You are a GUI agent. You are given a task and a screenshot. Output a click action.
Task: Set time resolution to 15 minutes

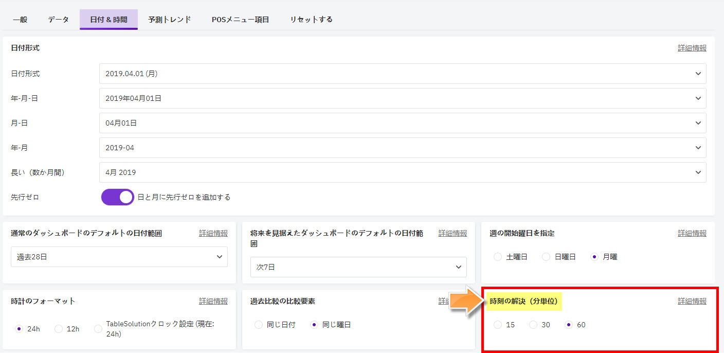tap(498, 325)
